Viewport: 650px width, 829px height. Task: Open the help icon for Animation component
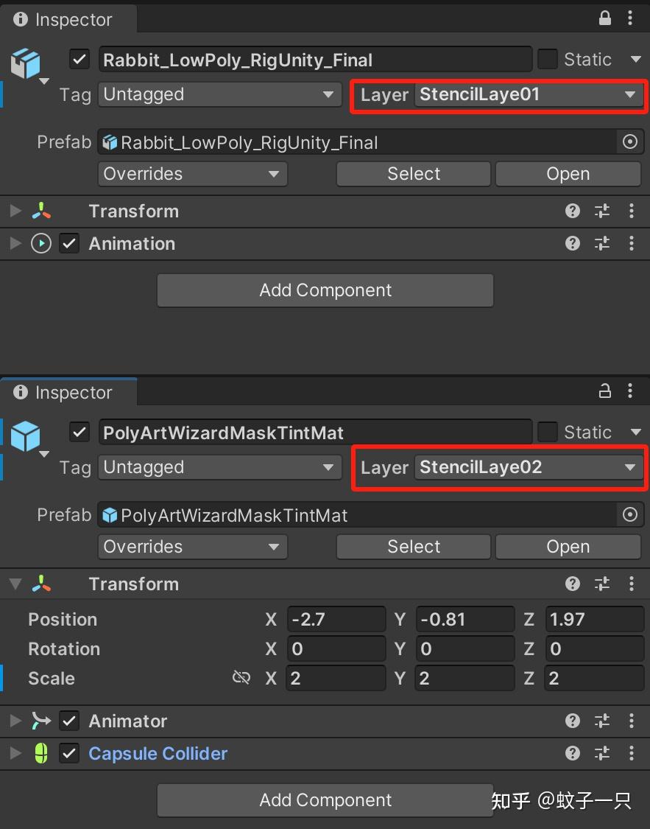[x=573, y=243]
